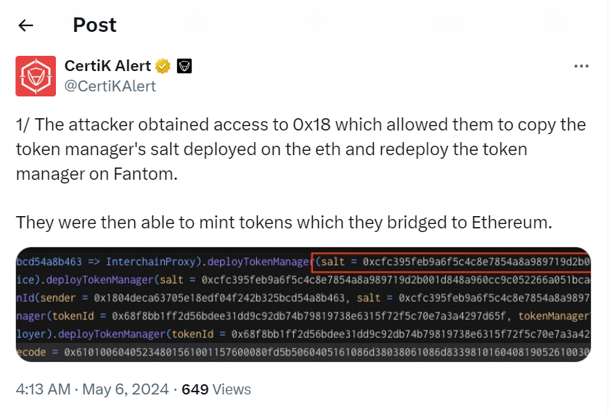The image size is (609, 414).
Task: Click the bottom "ecode = 0x6101" code line
Action: (x=218, y=352)
